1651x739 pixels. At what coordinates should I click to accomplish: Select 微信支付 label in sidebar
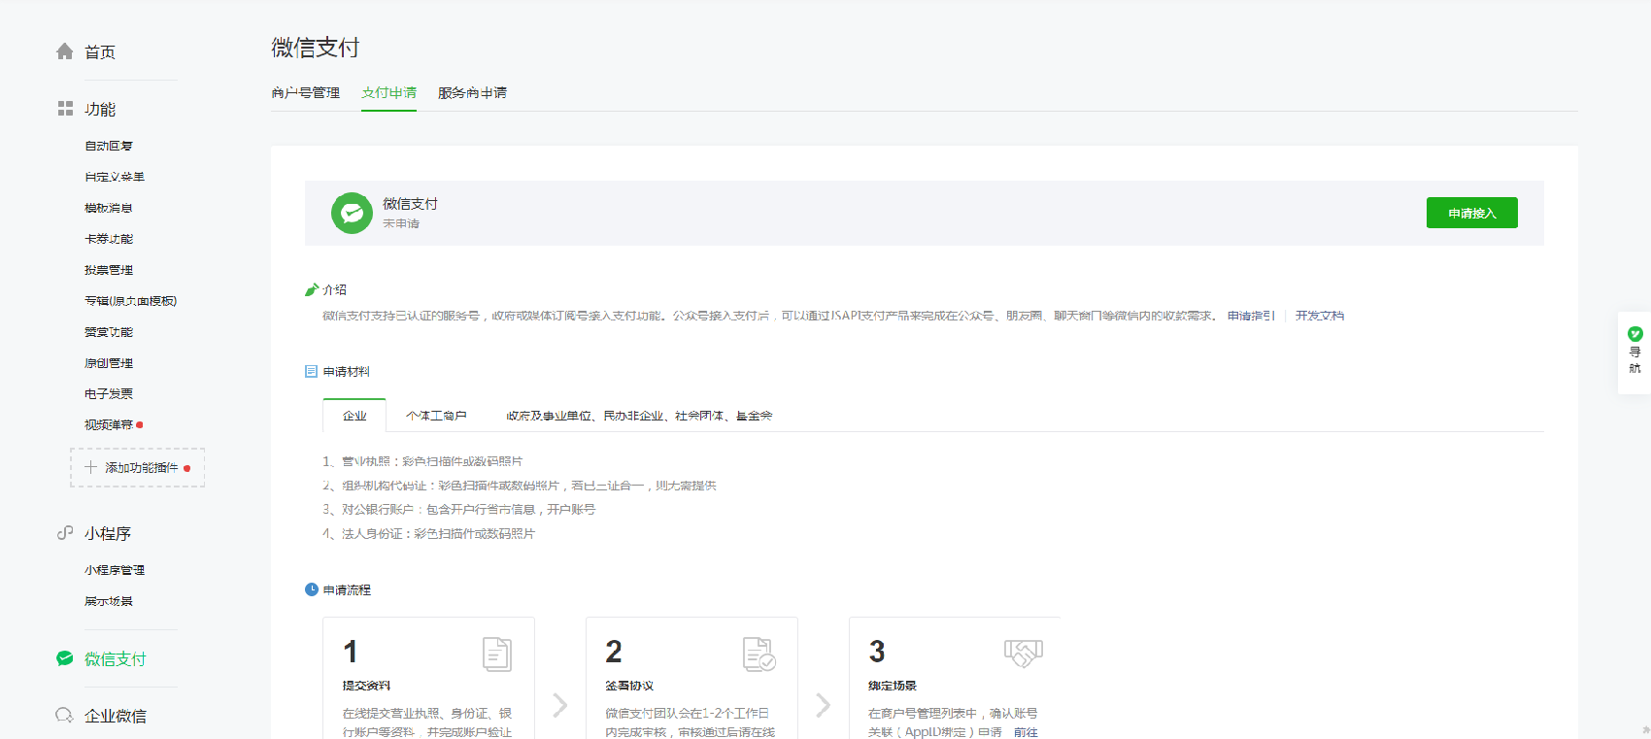click(116, 658)
